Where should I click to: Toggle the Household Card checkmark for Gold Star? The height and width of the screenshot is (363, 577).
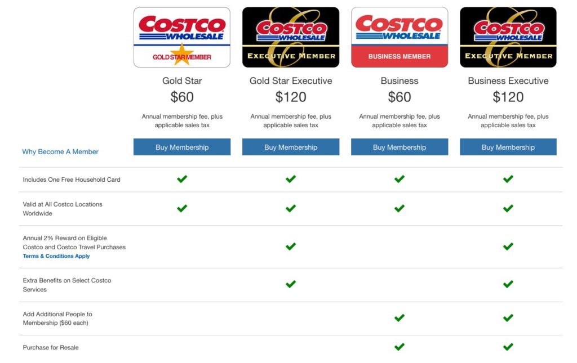[181, 179]
